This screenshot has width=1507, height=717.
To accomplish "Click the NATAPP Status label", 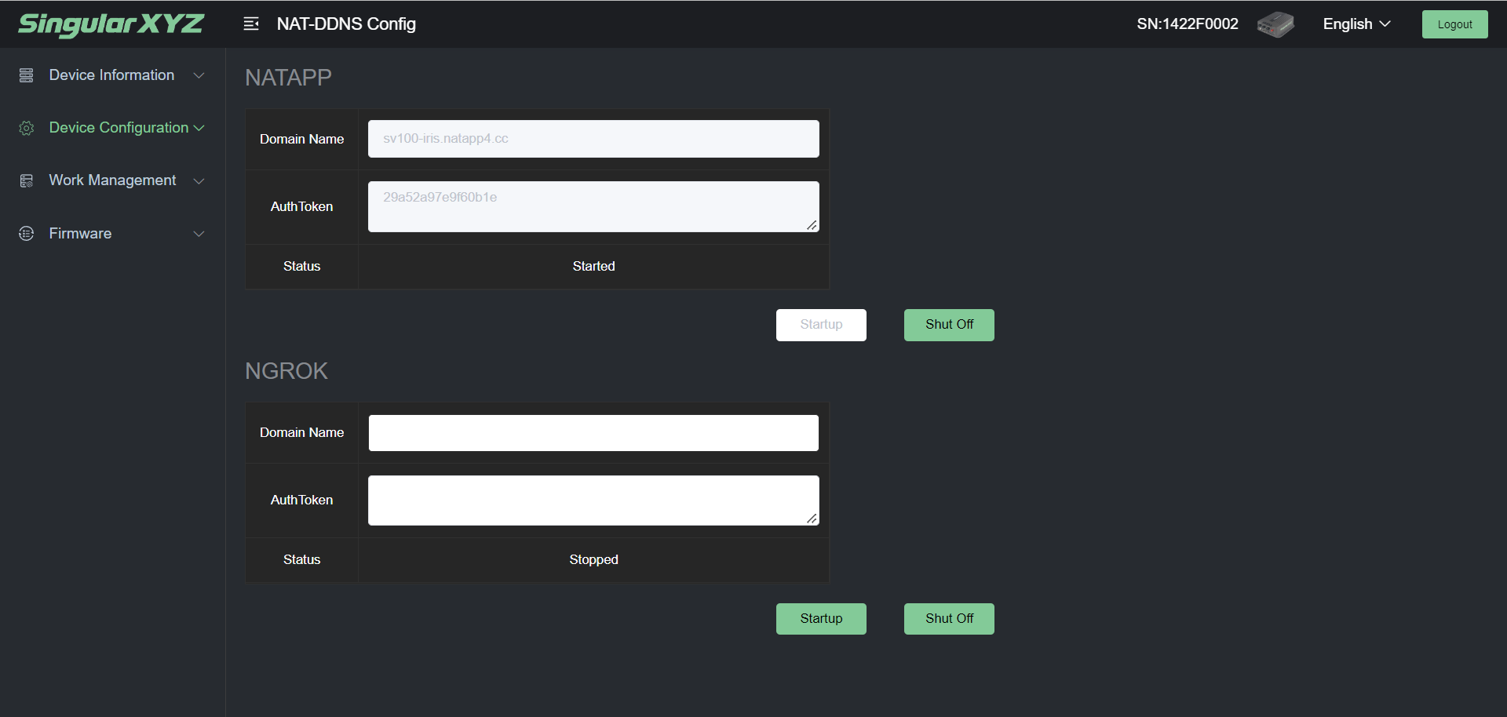I will (302, 267).
